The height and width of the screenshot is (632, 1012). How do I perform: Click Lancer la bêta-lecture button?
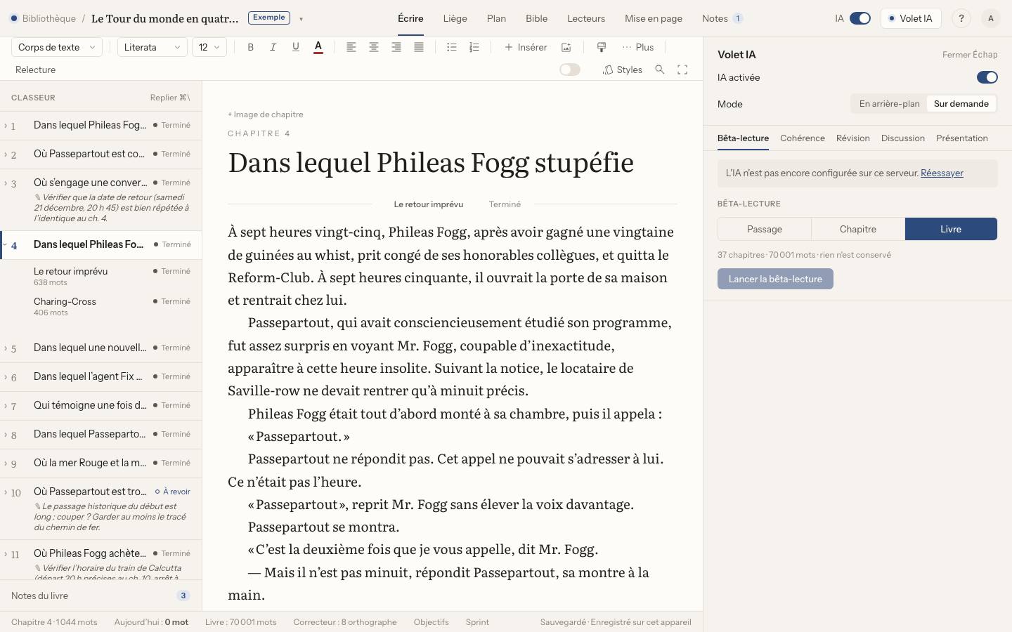(775, 279)
